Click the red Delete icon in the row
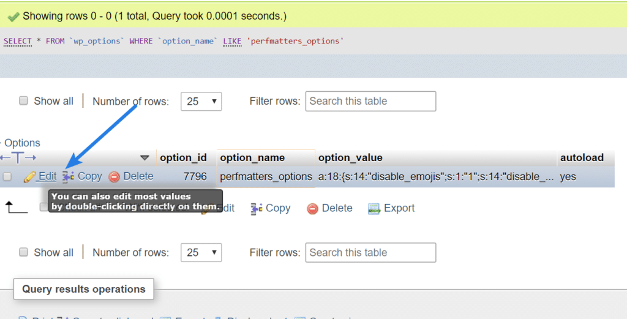The height and width of the screenshot is (319, 627). [x=115, y=177]
